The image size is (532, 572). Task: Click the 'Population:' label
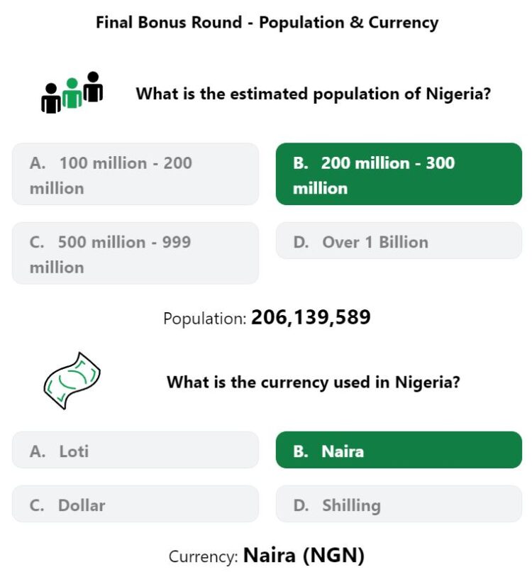(205, 319)
